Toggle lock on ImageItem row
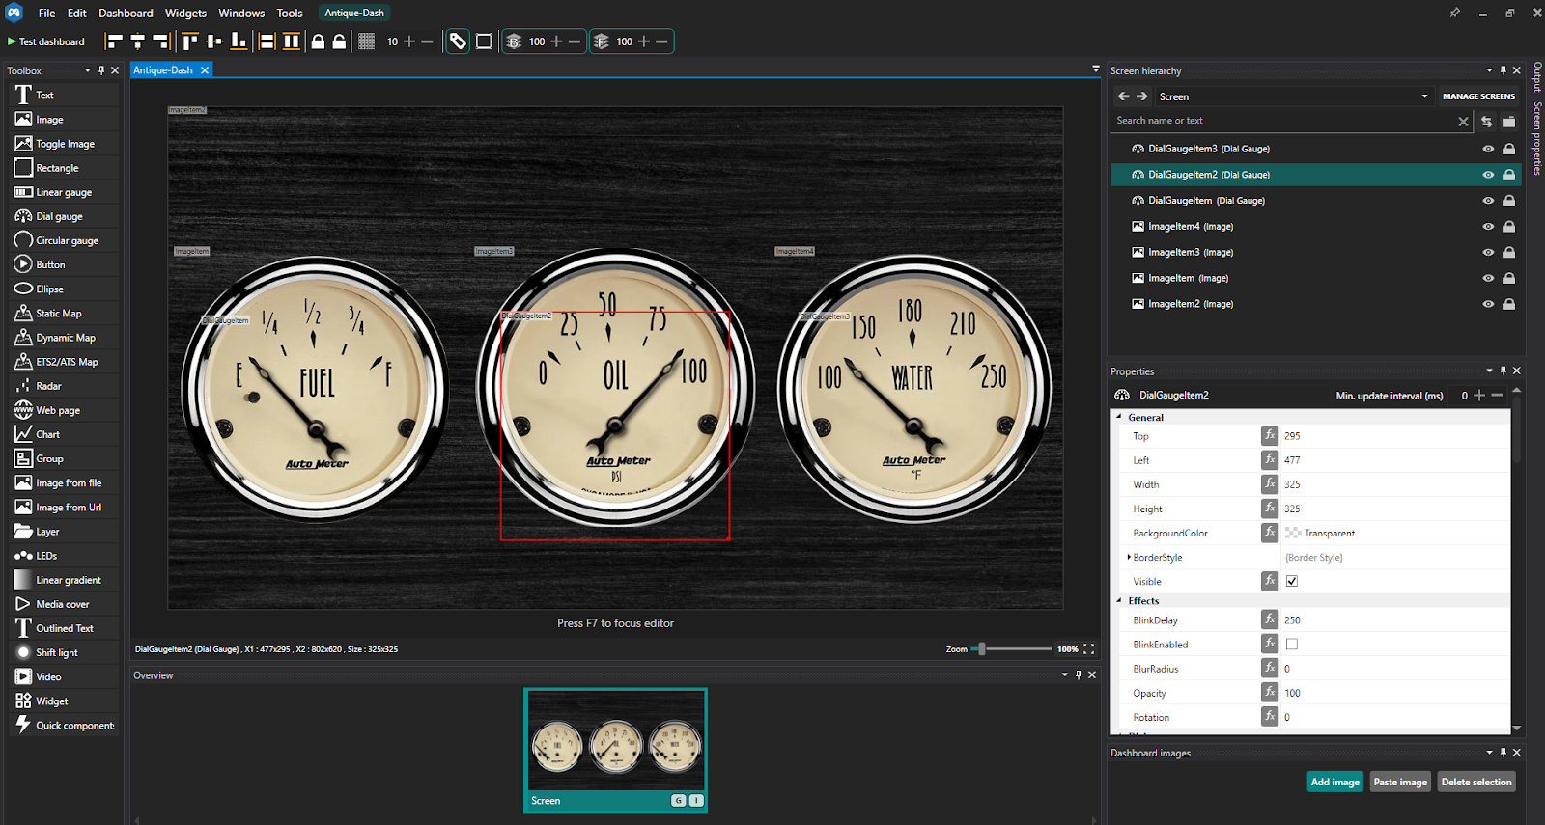The width and height of the screenshot is (1545, 825). 1509,278
